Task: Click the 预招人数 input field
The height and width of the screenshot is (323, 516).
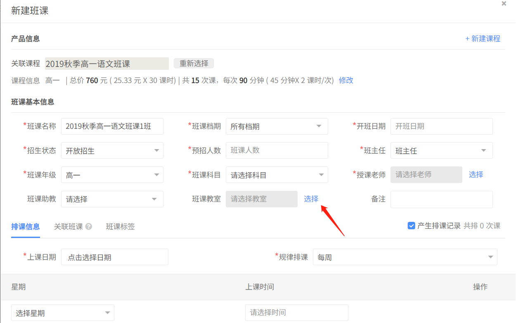Action: click(277, 150)
